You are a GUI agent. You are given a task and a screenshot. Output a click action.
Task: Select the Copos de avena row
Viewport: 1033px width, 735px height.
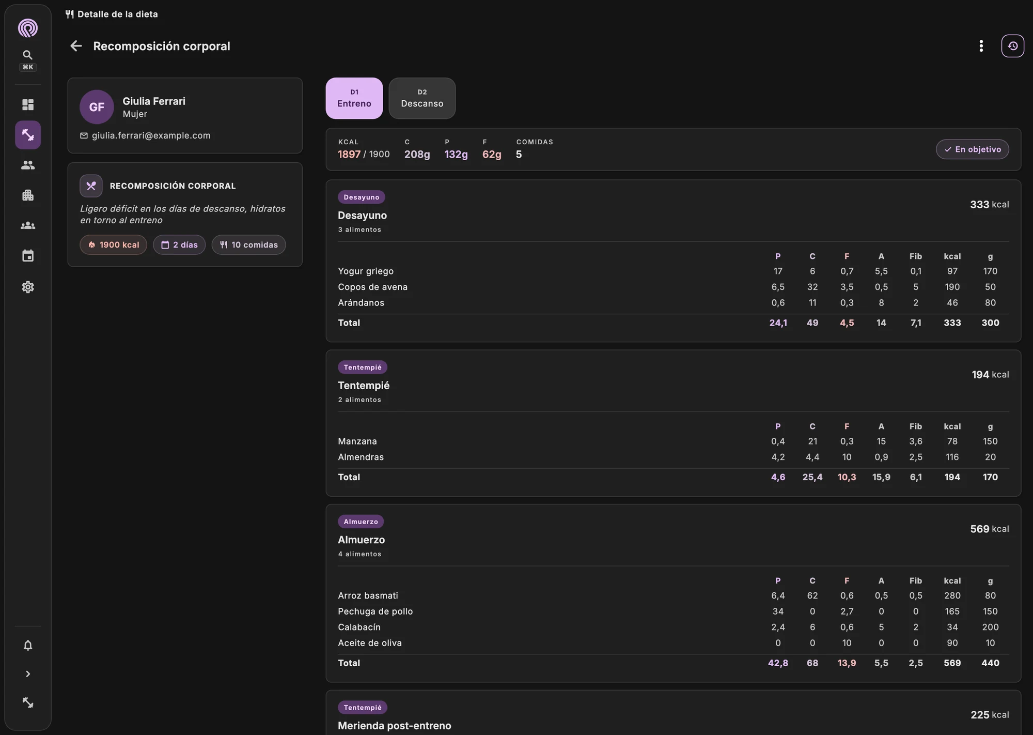coord(673,287)
